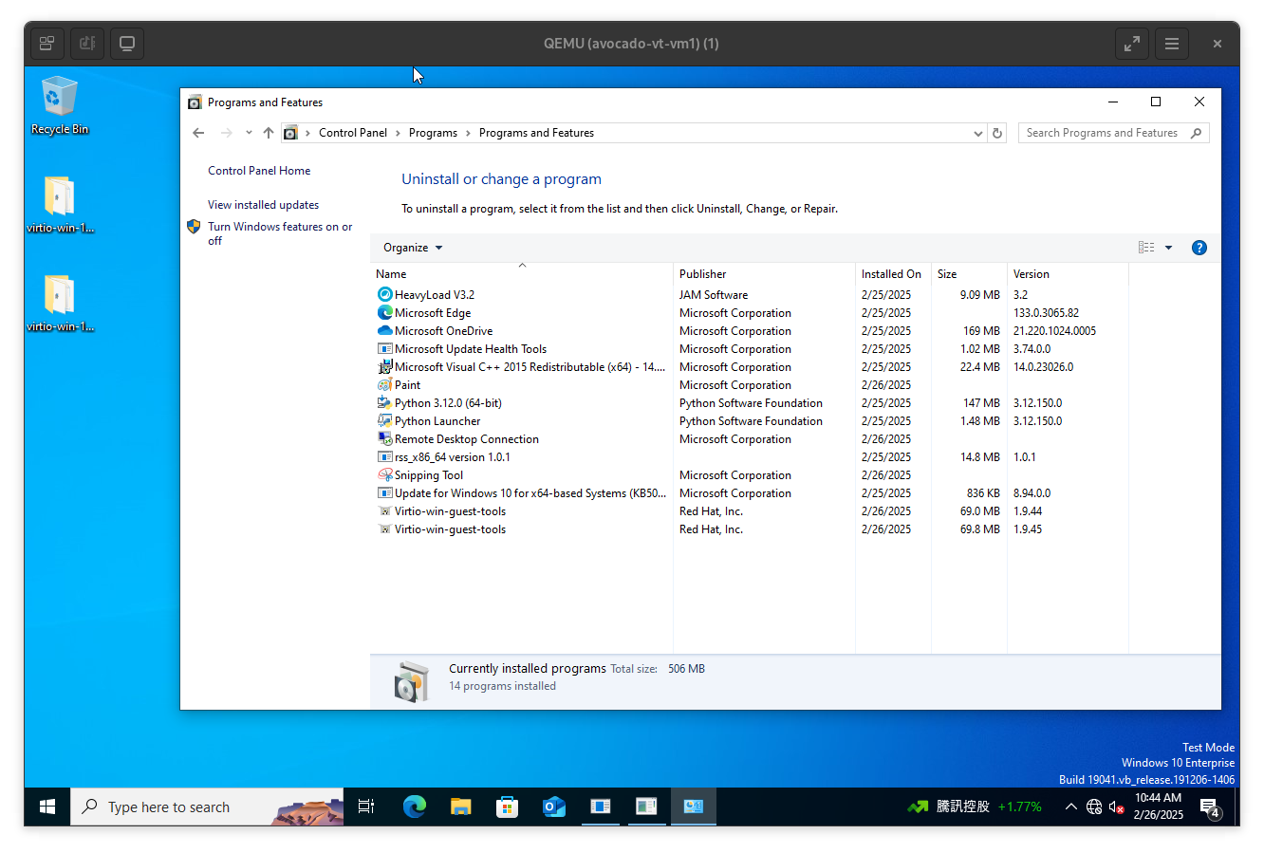Expand the chevron after Control Panel breadcrumb
The height and width of the screenshot is (853, 1264).
pyautogui.click(x=398, y=133)
